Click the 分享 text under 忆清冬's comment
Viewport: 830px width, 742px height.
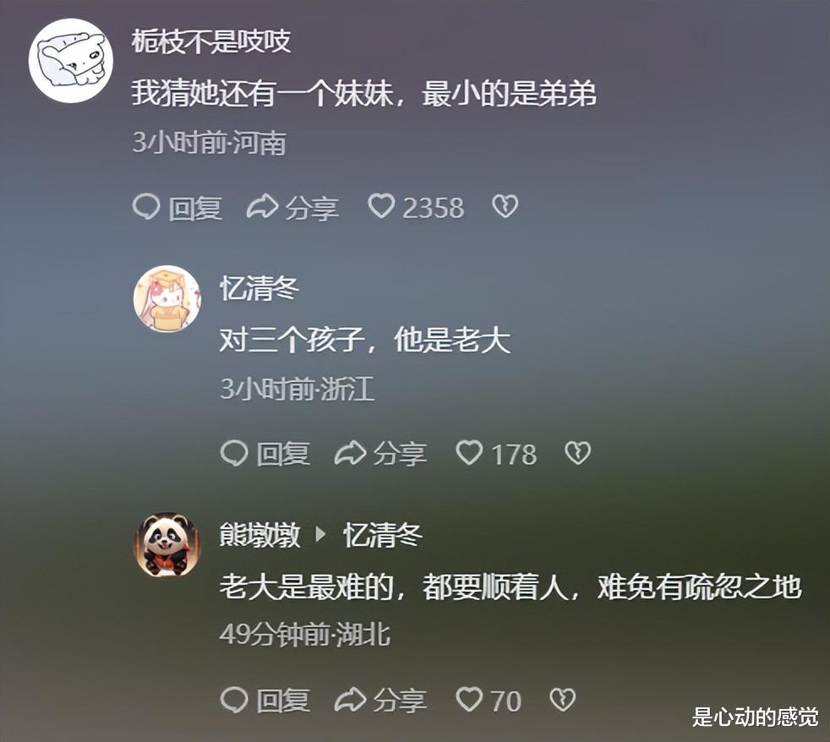400,454
